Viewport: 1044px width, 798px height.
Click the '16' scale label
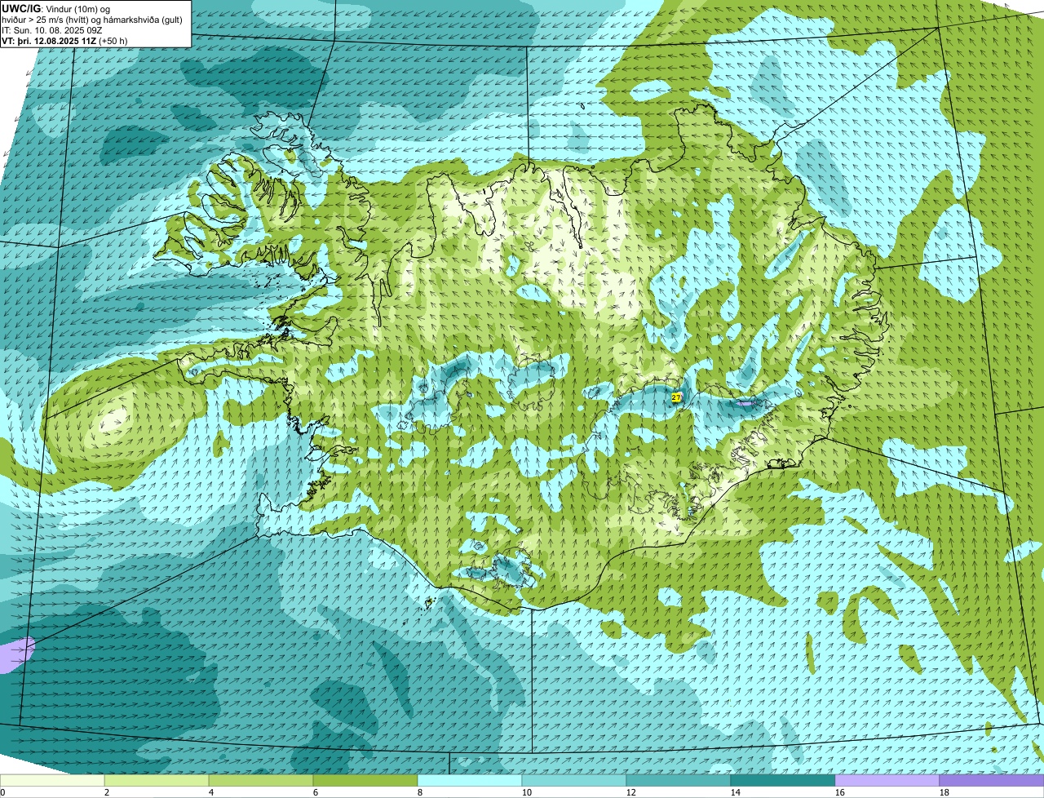(x=840, y=792)
